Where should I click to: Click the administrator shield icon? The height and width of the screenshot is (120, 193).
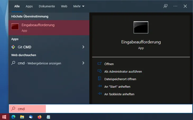click(100, 71)
